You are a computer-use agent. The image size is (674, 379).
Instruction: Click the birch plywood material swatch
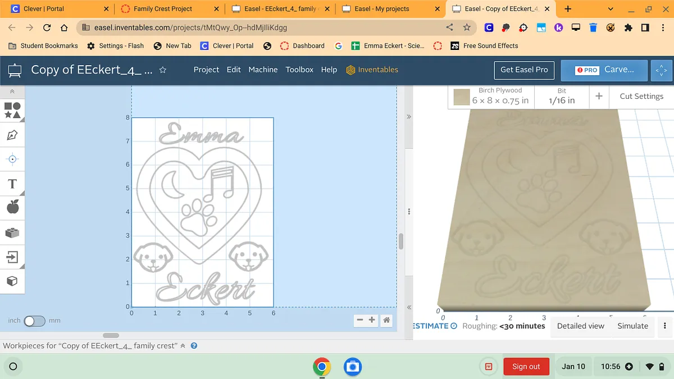[462, 97]
